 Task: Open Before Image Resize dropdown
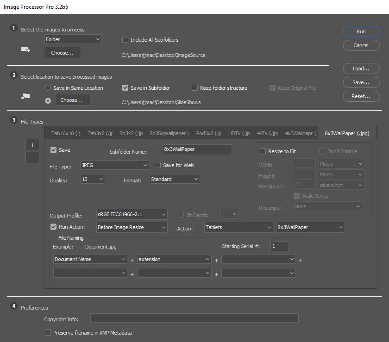(x=132, y=227)
